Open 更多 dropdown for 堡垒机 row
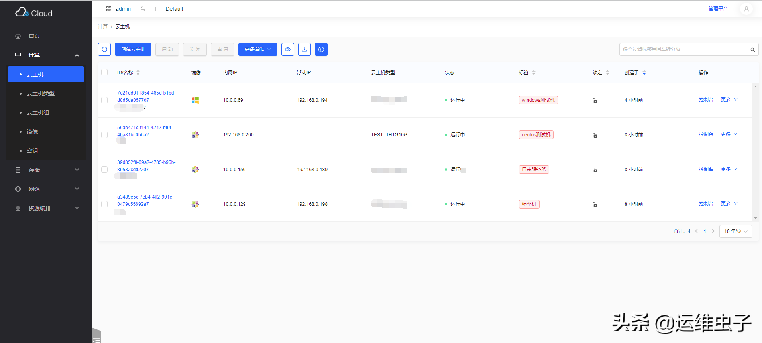762x343 pixels. tap(729, 204)
